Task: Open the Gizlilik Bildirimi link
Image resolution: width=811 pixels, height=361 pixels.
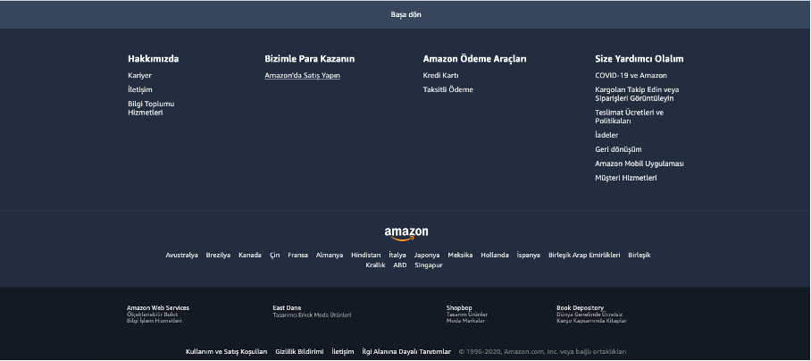Action: point(299,352)
